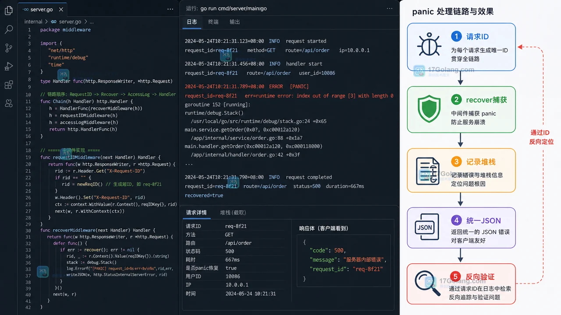Switch to the 日志 tab
This screenshot has width=561, height=315.
coord(192,22)
